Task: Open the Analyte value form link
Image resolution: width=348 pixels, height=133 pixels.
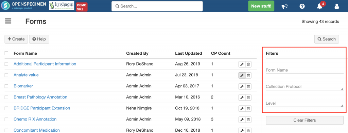Action: pyautogui.click(x=26, y=75)
